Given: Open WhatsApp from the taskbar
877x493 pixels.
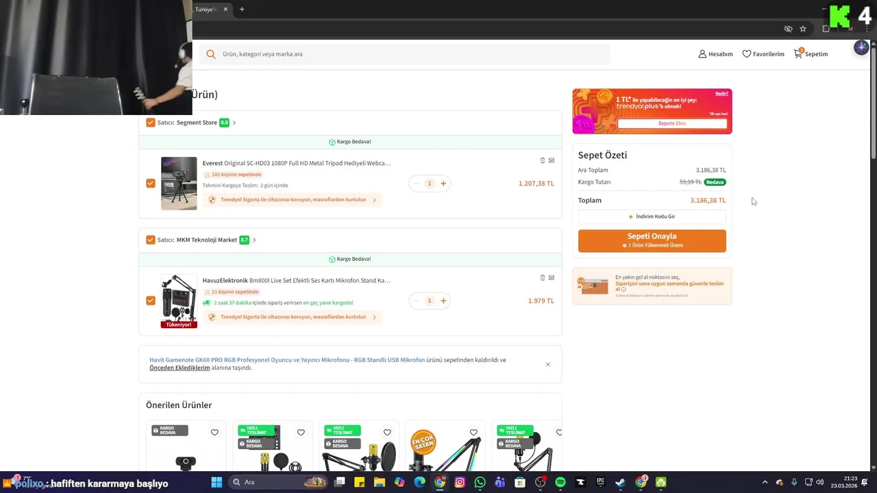Looking at the screenshot, I should click(480, 482).
